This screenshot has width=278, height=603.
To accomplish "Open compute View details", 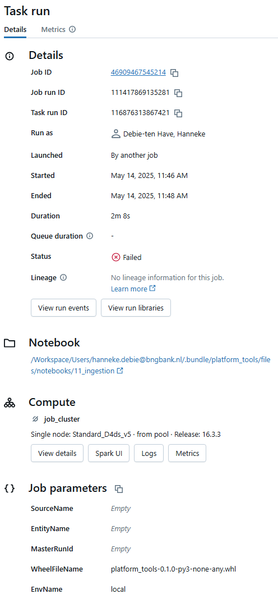I will click(57, 454).
